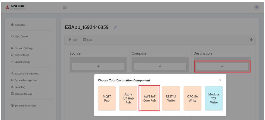This screenshot has width=265, height=120.
Task: Open the settings gear icon in toolbar
Action: pyautogui.click(x=251, y=40)
